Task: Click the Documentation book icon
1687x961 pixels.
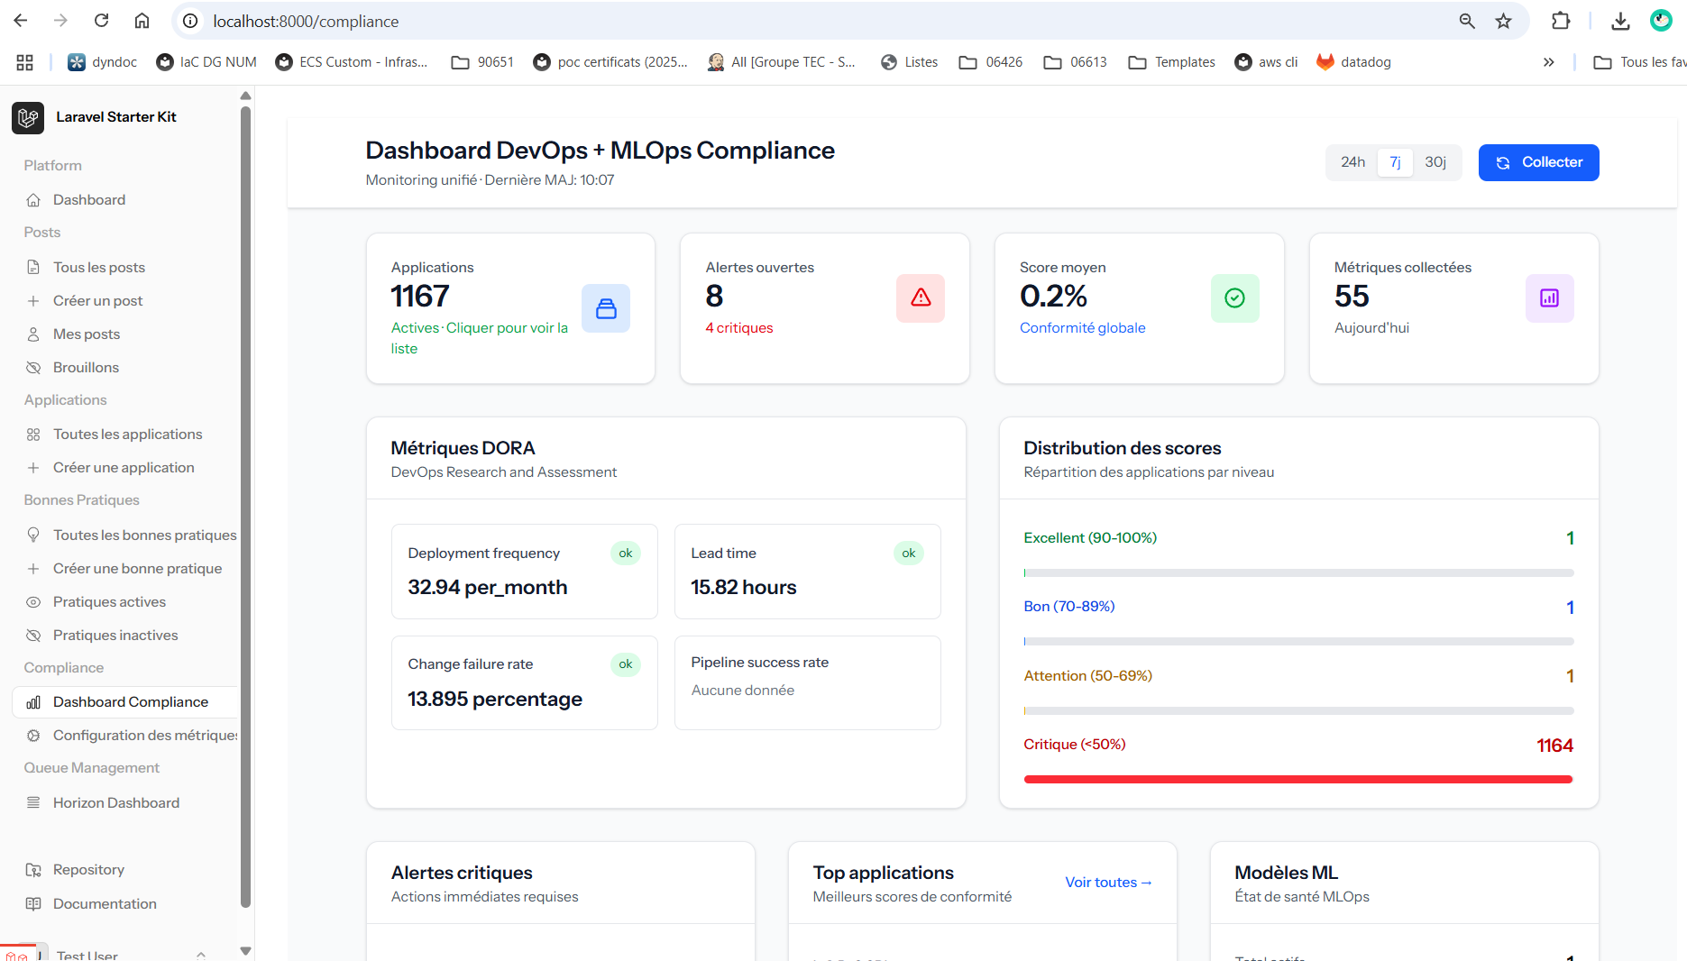Action: (33, 903)
